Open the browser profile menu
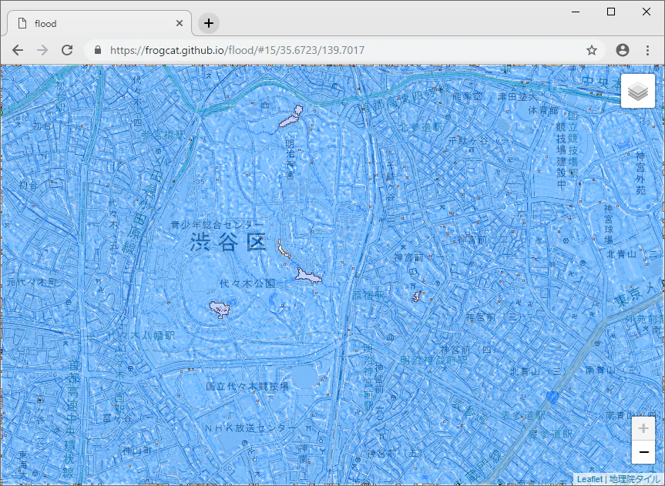Viewport: 665px width, 486px height. click(x=623, y=50)
